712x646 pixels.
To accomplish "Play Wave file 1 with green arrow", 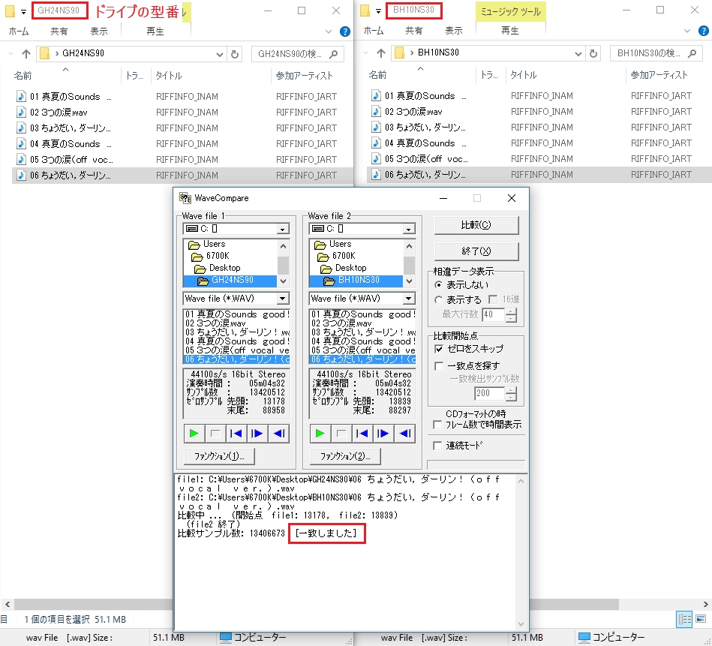I will [x=194, y=434].
